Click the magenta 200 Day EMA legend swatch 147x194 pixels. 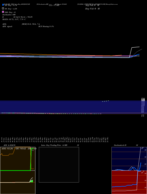[x=3, y=12]
